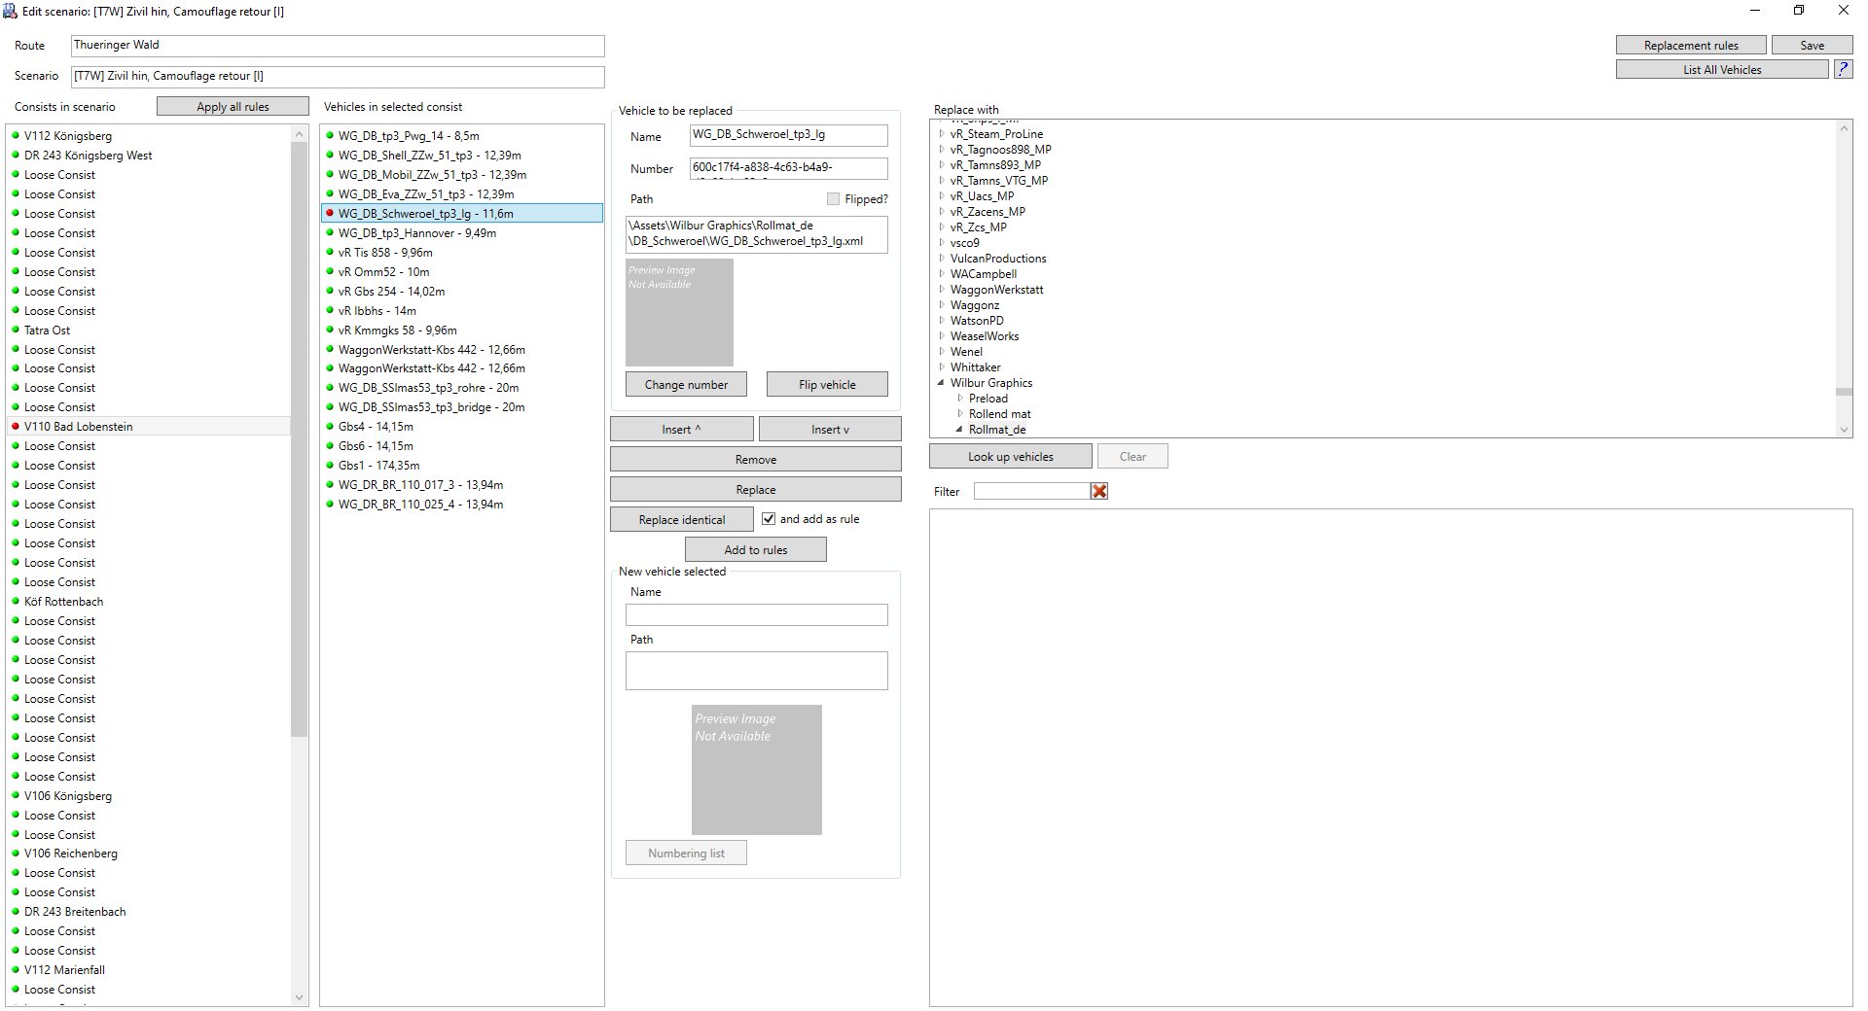Click red dot beside WG_DB_Schweroel_tp3_lg vehicle
Image resolution: width=1868 pixels, height=1011 pixels.
click(x=330, y=214)
